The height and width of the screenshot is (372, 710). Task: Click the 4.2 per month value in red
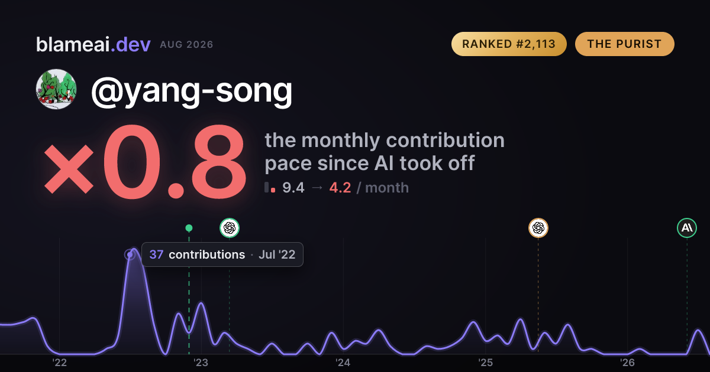[x=340, y=188]
